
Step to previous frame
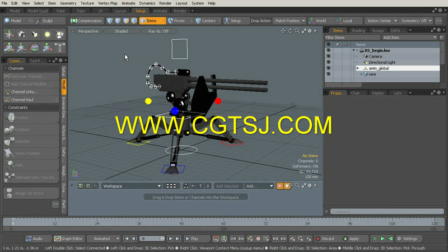pyautogui.click(x=134, y=239)
